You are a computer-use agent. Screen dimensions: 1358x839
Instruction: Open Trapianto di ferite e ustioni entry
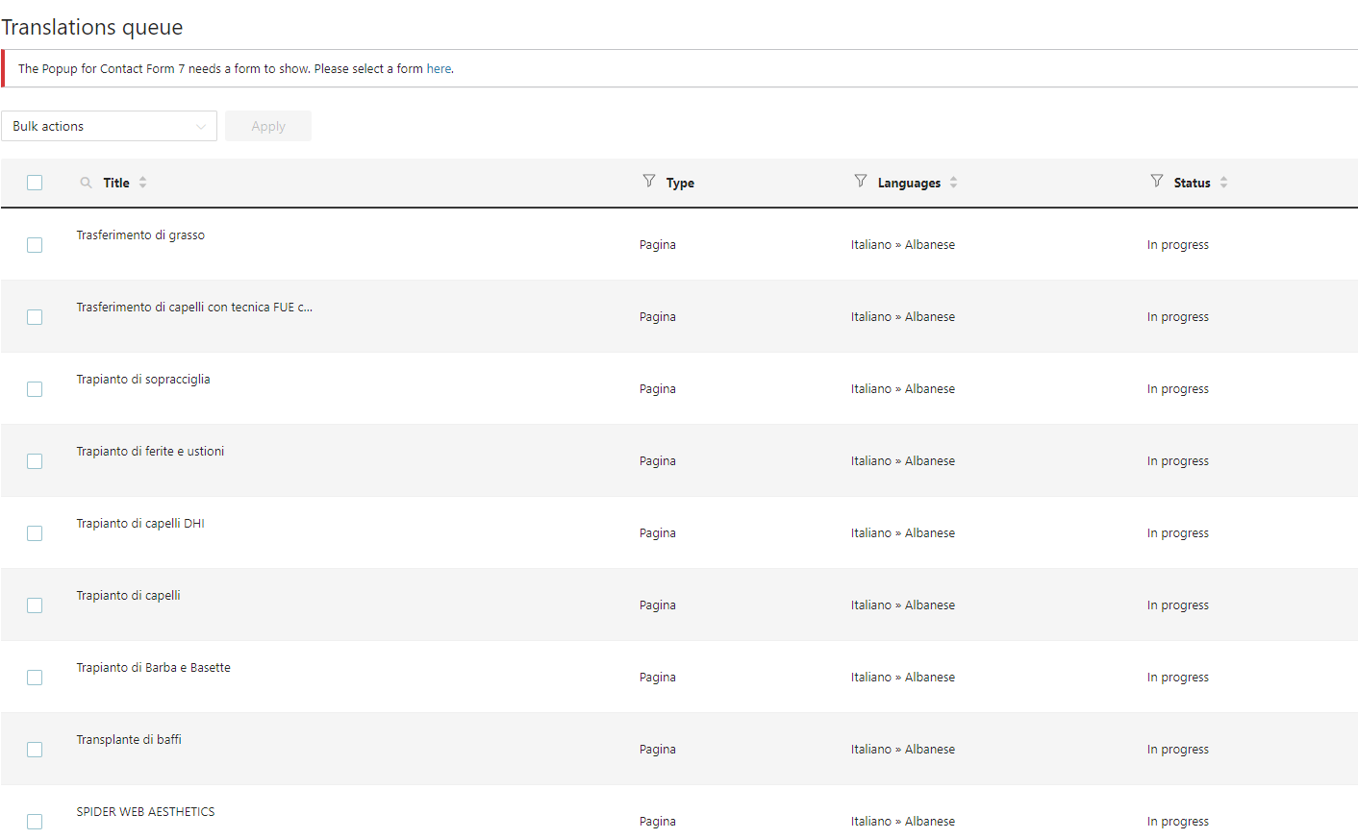click(150, 452)
